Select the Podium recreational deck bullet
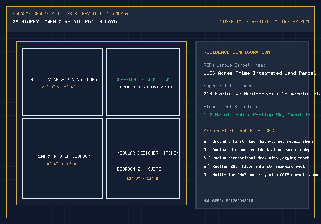The width and height of the screenshot is (321, 224). coord(256,158)
